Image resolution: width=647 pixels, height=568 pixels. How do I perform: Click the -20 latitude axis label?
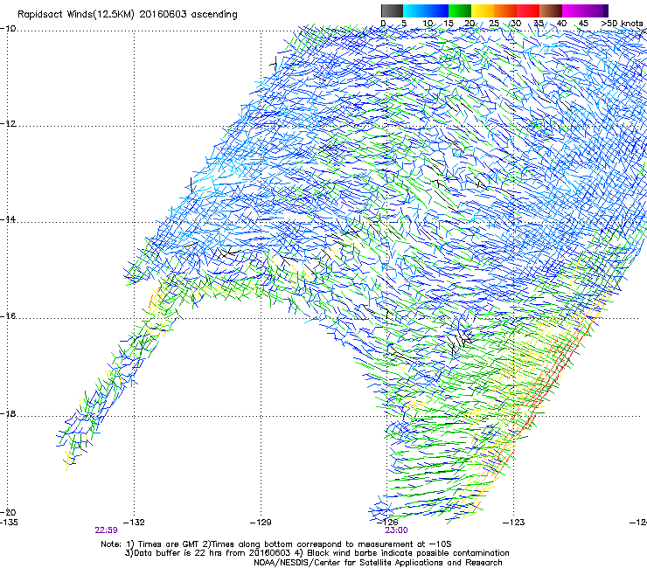8,512
